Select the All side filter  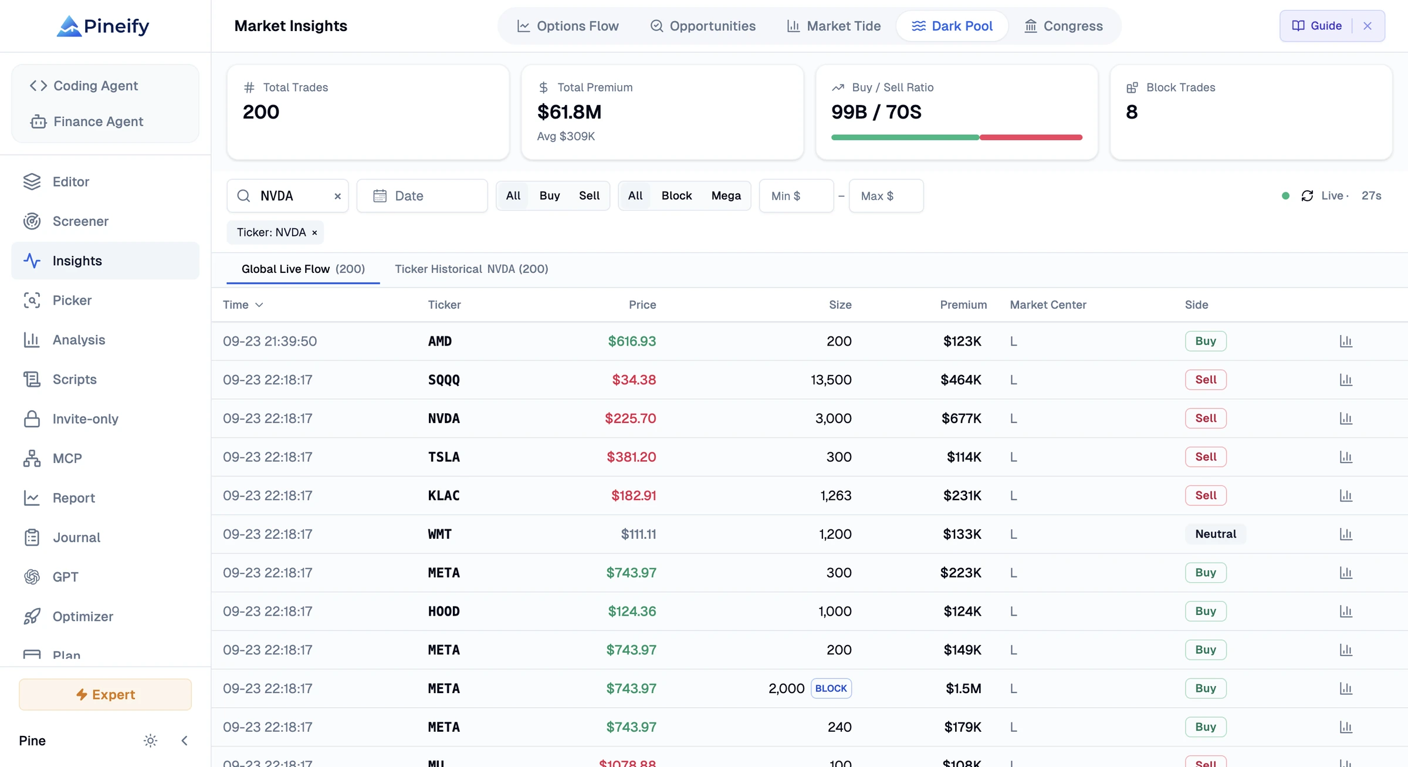pyautogui.click(x=513, y=195)
